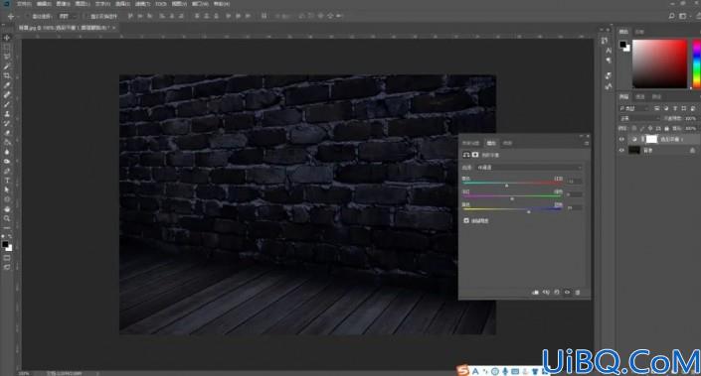Select the Color Balance layer name
This screenshot has height=376, width=701.
coord(671,139)
